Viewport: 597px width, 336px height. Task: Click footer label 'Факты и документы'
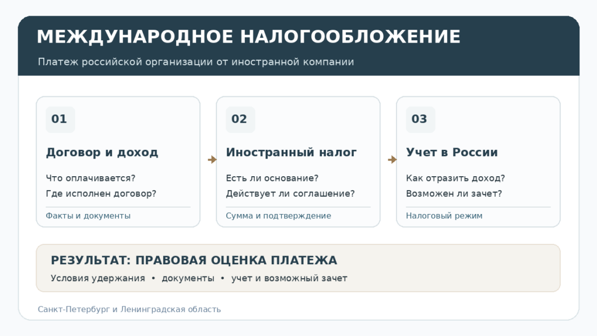click(x=88, y=216)
